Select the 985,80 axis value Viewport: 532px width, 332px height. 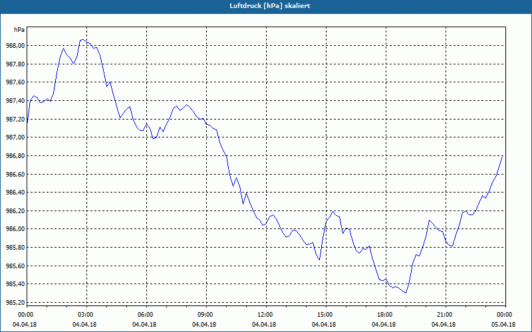point(15,247)
